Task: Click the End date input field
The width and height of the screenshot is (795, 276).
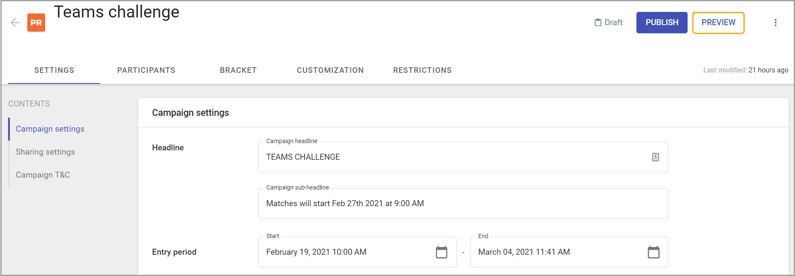Action: [x=569, y=252]
